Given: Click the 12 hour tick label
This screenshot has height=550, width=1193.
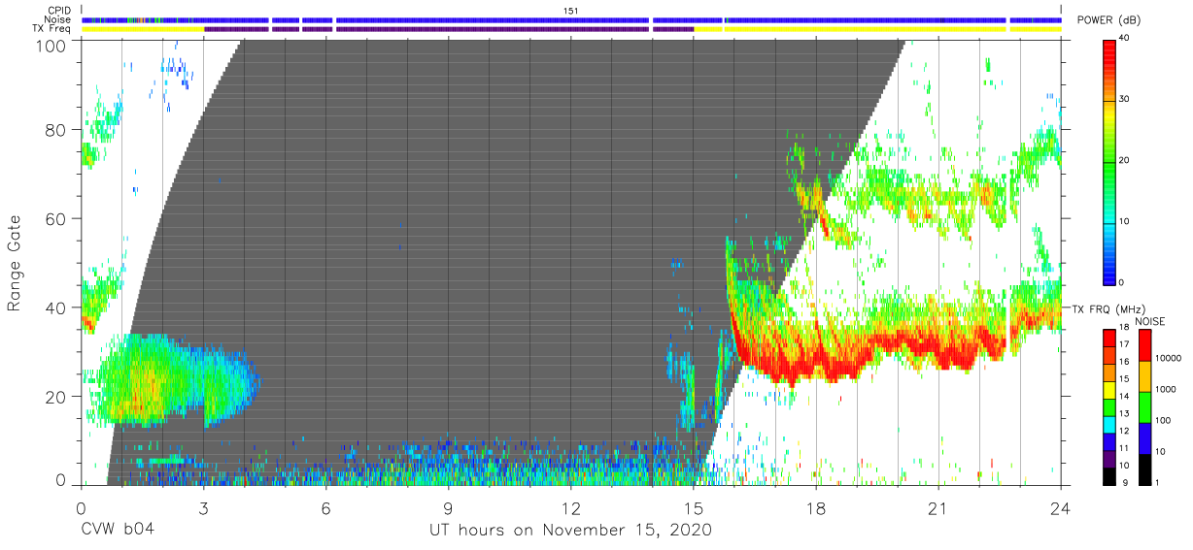Looking at the screenshot, I should 570,507.
